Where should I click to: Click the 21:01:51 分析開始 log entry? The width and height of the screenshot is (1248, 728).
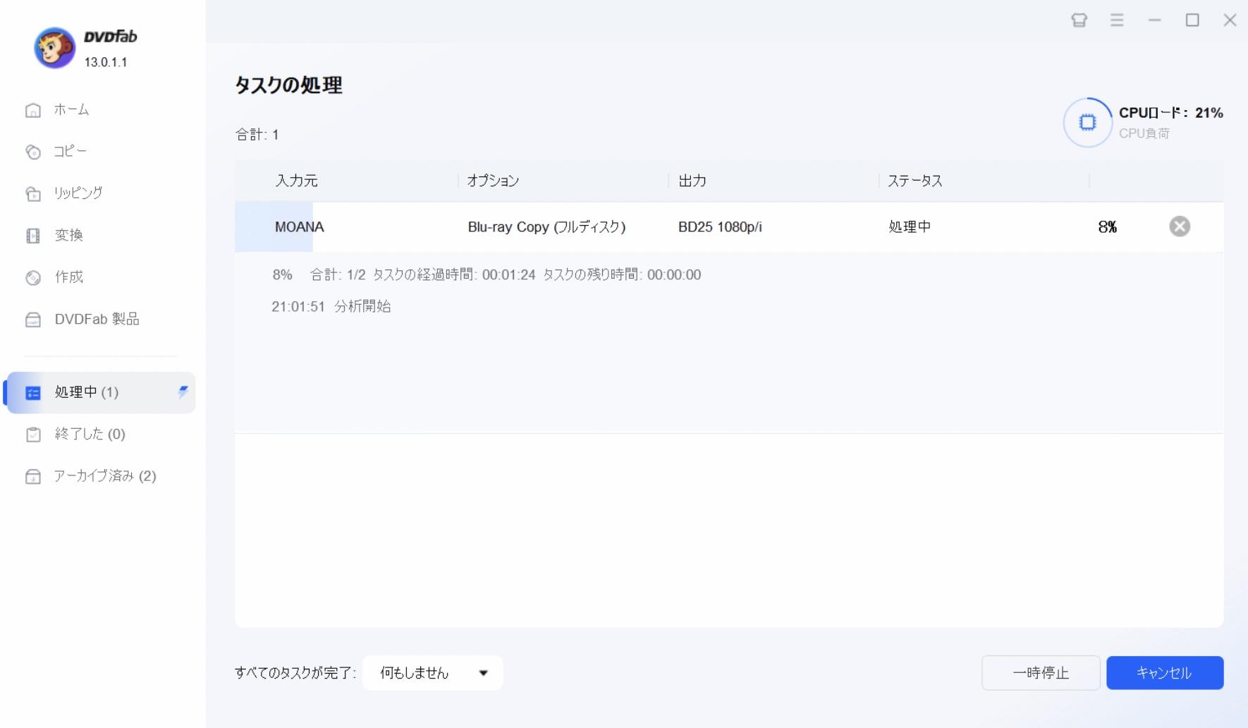coord(331,306)
